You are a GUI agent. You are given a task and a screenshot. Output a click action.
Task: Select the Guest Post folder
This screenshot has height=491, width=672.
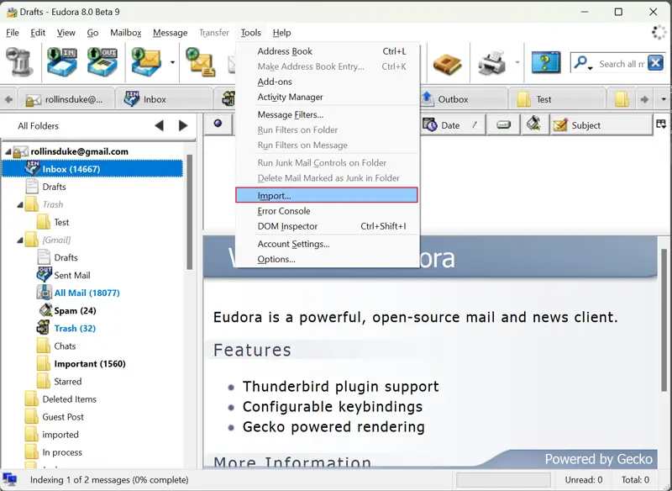click(63, 417)
